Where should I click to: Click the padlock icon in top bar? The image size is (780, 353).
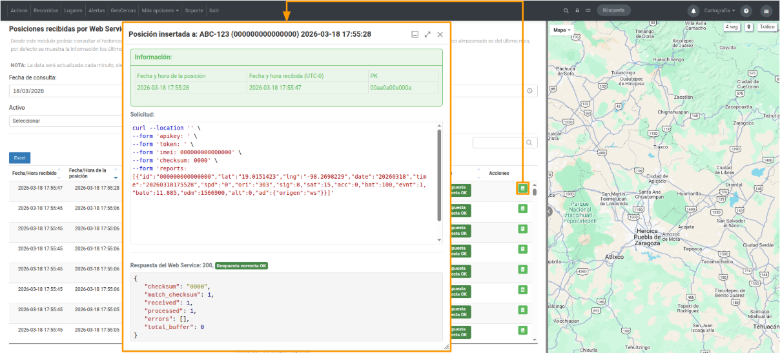tap(577, 11)
